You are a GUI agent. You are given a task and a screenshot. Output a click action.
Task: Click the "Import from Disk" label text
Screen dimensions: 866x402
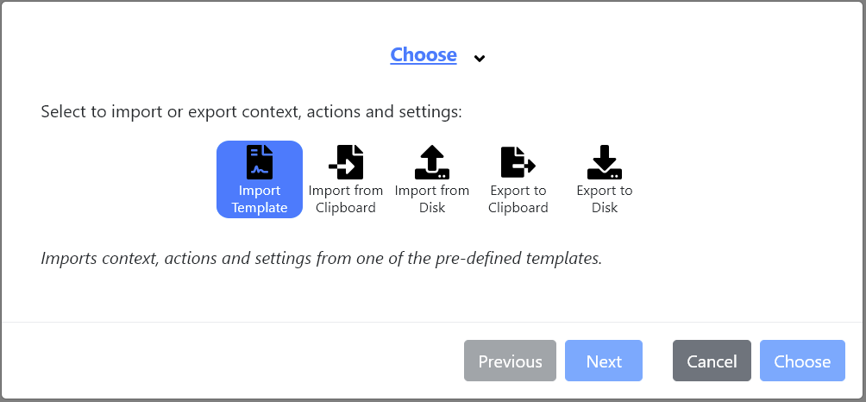point(432,199)
